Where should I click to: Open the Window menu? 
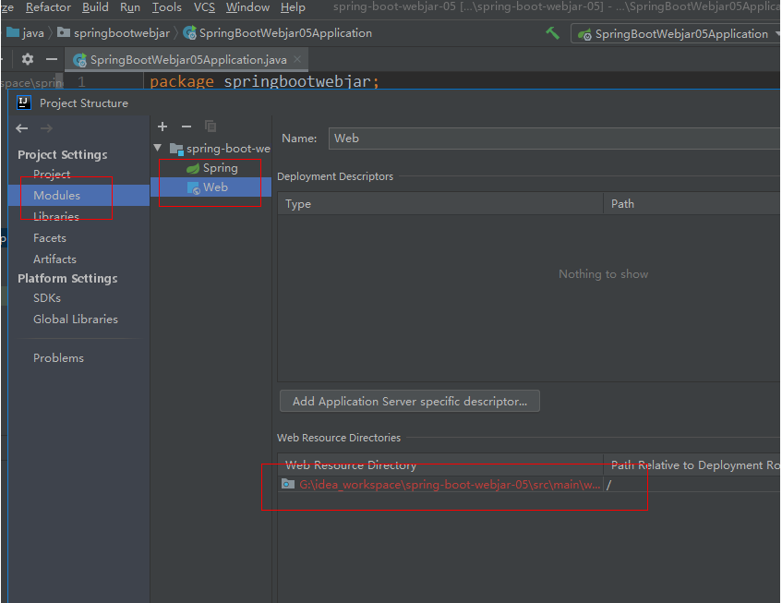tap(247, 7)
